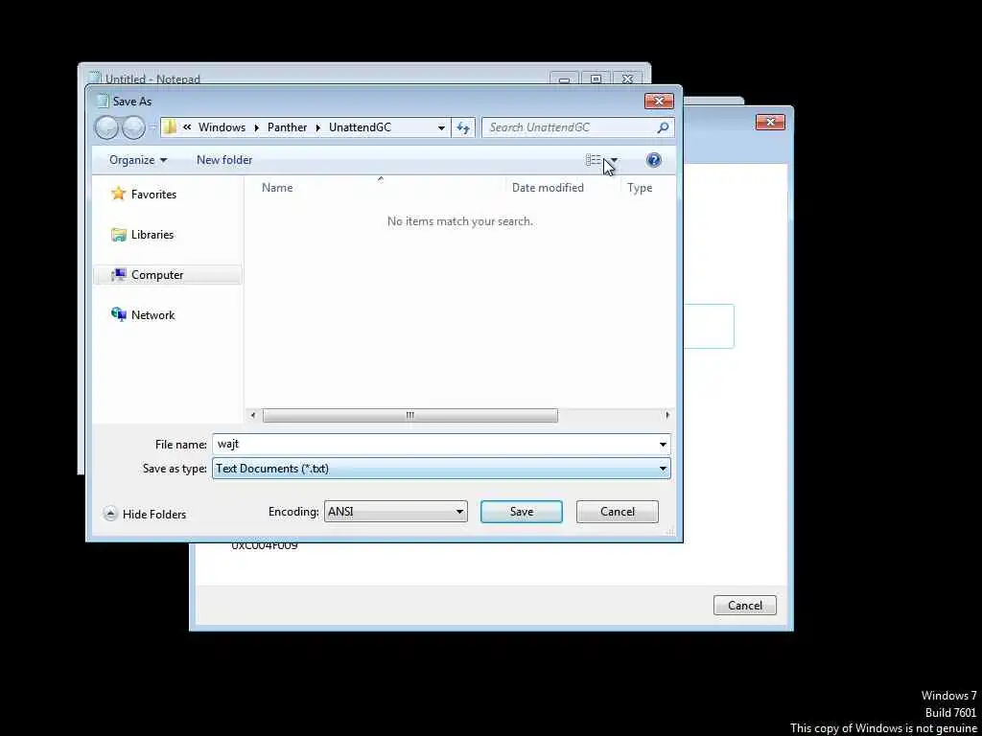The width and height of the screenshot is (982, 736).
Task: Click the Network icon in sidebar
Action: tap(118, 314)
